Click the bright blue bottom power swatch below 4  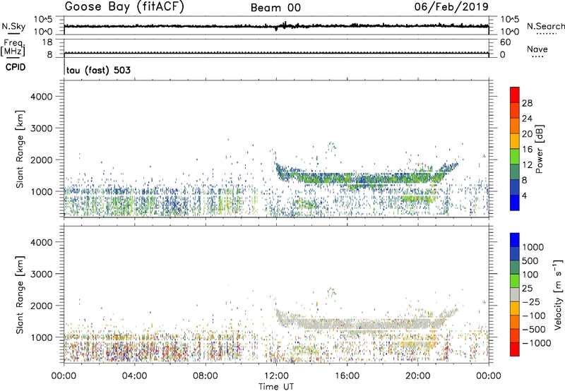(515, 203)
